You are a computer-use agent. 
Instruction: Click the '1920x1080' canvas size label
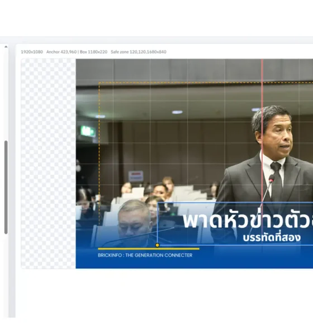32,52
